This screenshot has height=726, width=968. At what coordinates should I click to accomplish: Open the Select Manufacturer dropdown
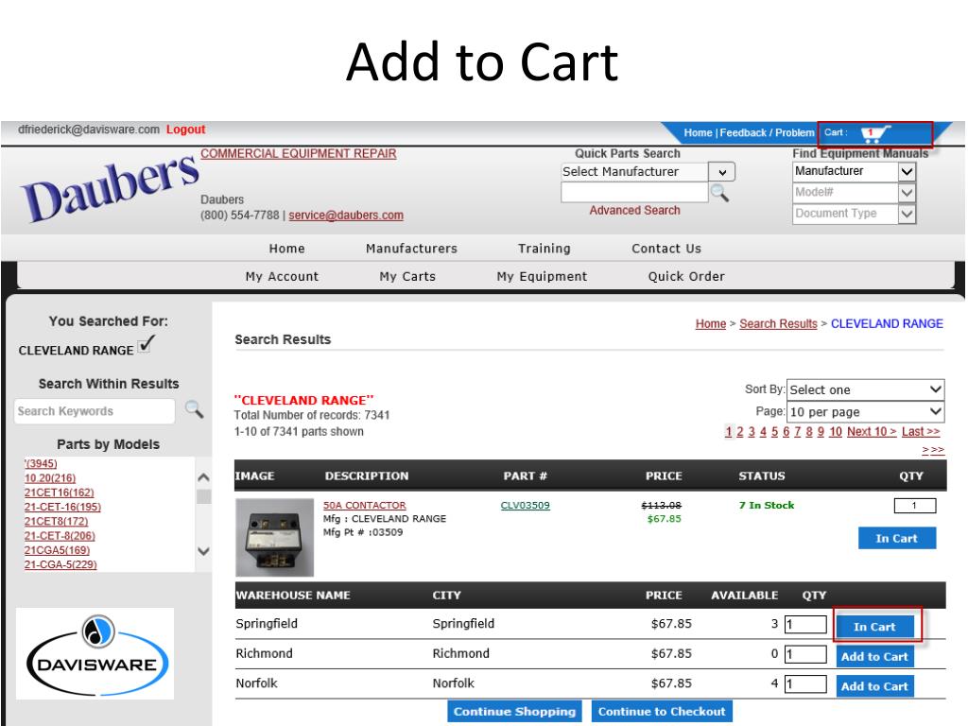tap(648, 172)
